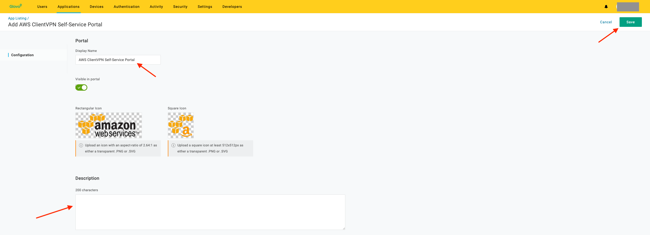
Task: Click the 'Rectangular Icon' label
Action: 89,108
